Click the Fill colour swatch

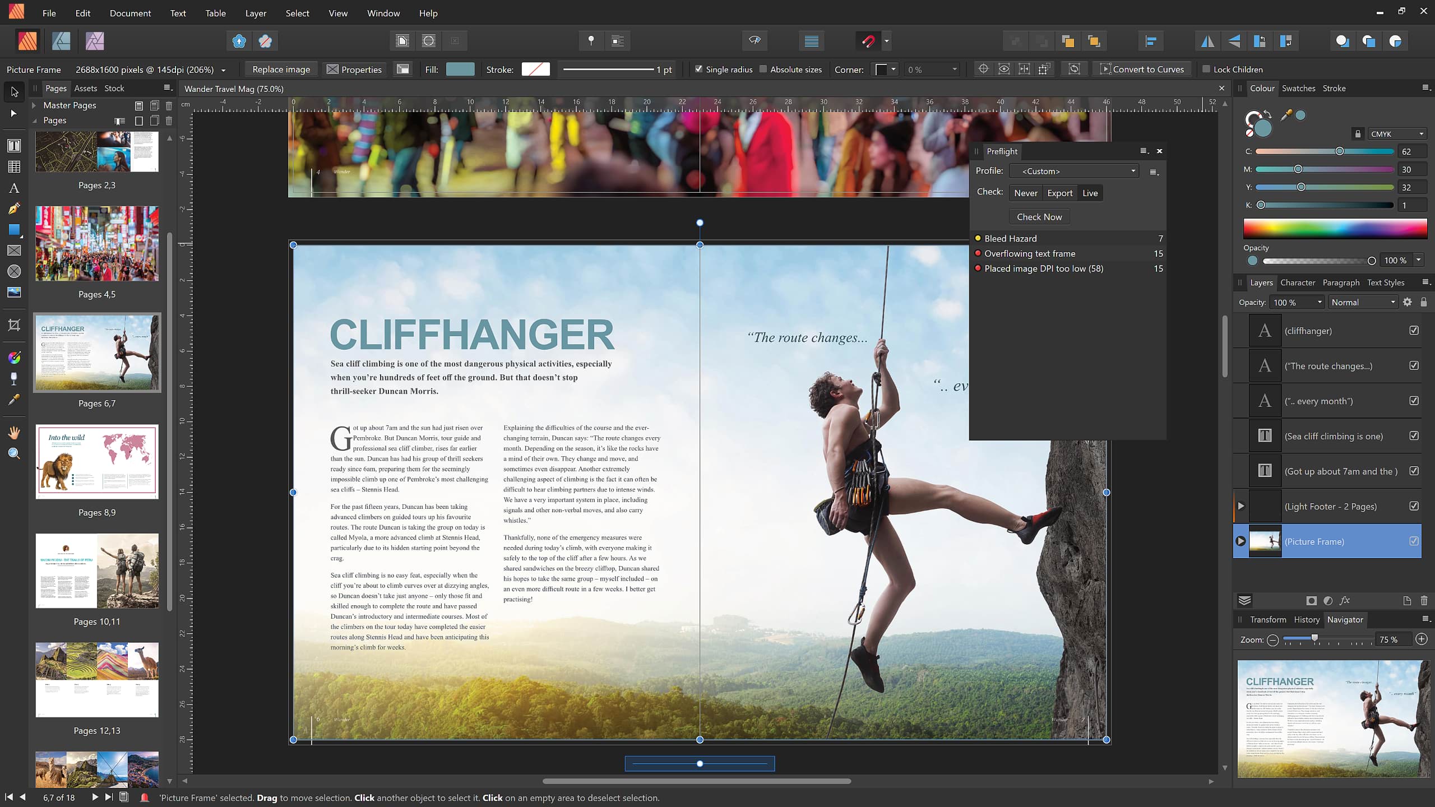[460, 69]
